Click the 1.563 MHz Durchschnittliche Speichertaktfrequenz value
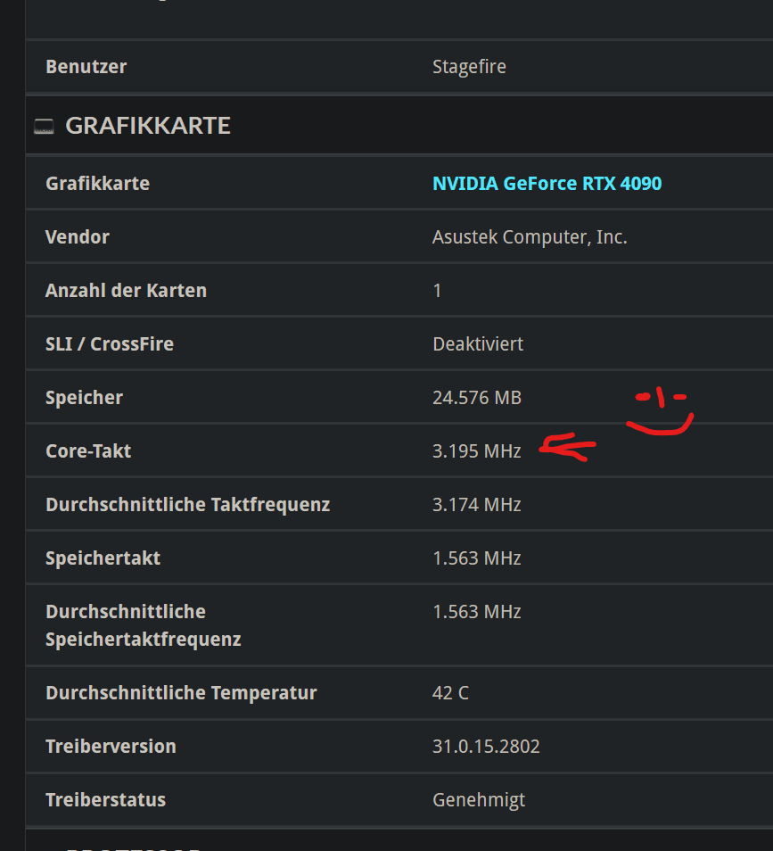 [x=477, y=612]
